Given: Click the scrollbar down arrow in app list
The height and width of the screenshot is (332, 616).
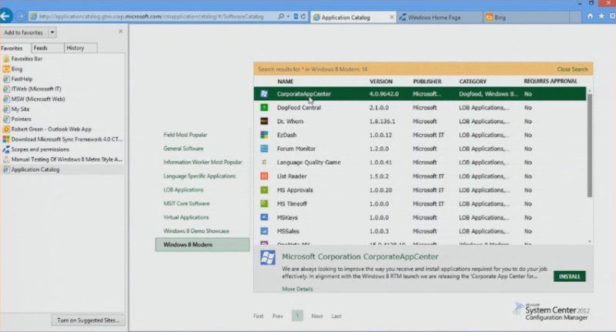Looking at the screenshot, I should click(589, 241).
